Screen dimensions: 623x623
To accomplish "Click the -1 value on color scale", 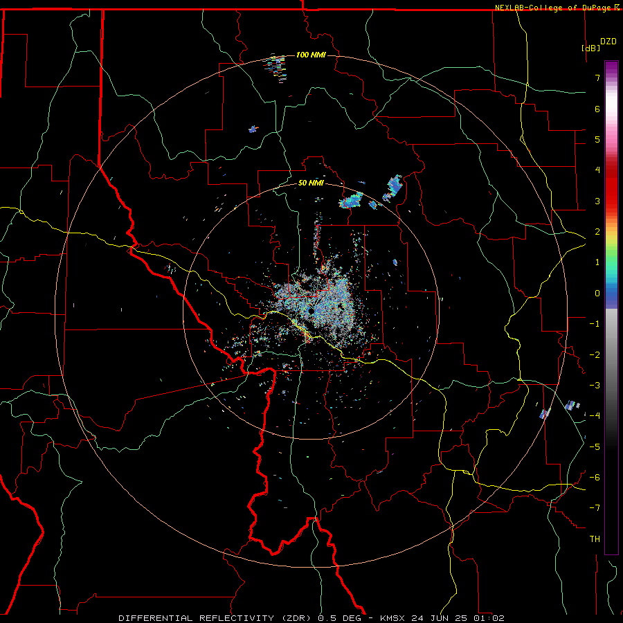I will (595, 323).
